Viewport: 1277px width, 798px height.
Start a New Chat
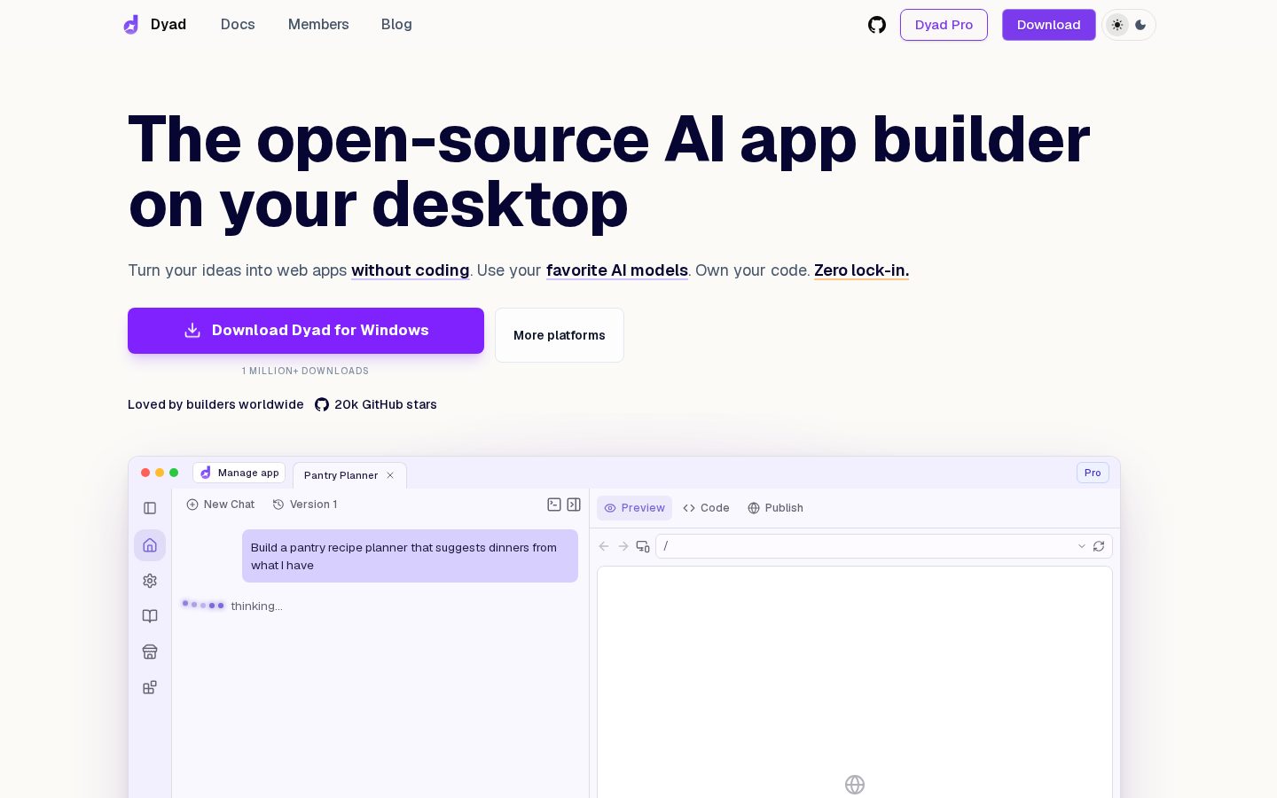pos(221,505)
